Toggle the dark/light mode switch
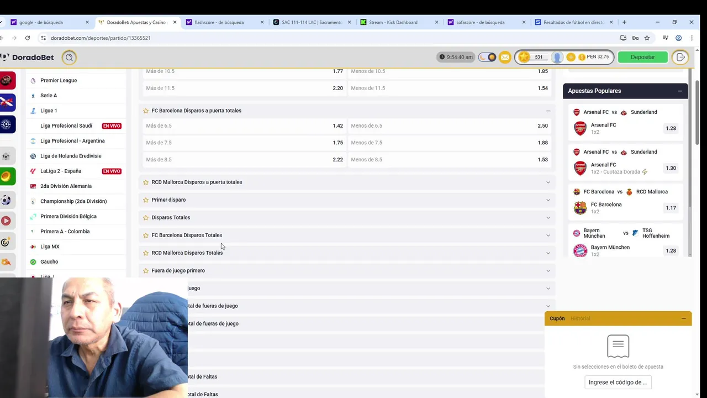707x398 pixels. point(487,57)
